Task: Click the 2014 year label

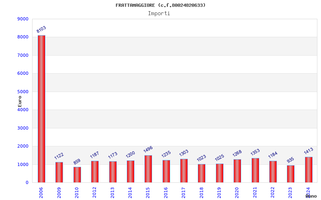Action: pos(130,193)
